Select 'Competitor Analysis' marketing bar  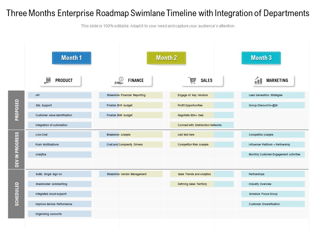coord(273,134)
